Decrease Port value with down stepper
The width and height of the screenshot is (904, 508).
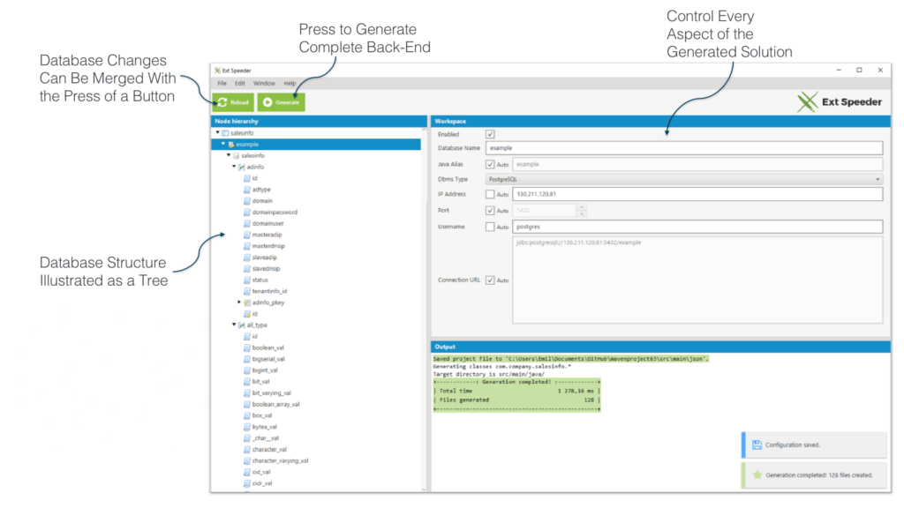click(582, 213)
